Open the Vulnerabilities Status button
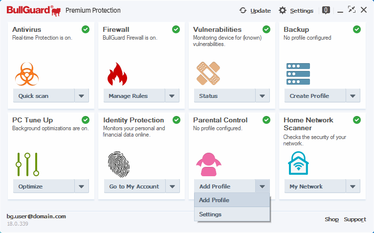This screenshot has height=233, width=374. pyautogui.click(x=225, y=96)
